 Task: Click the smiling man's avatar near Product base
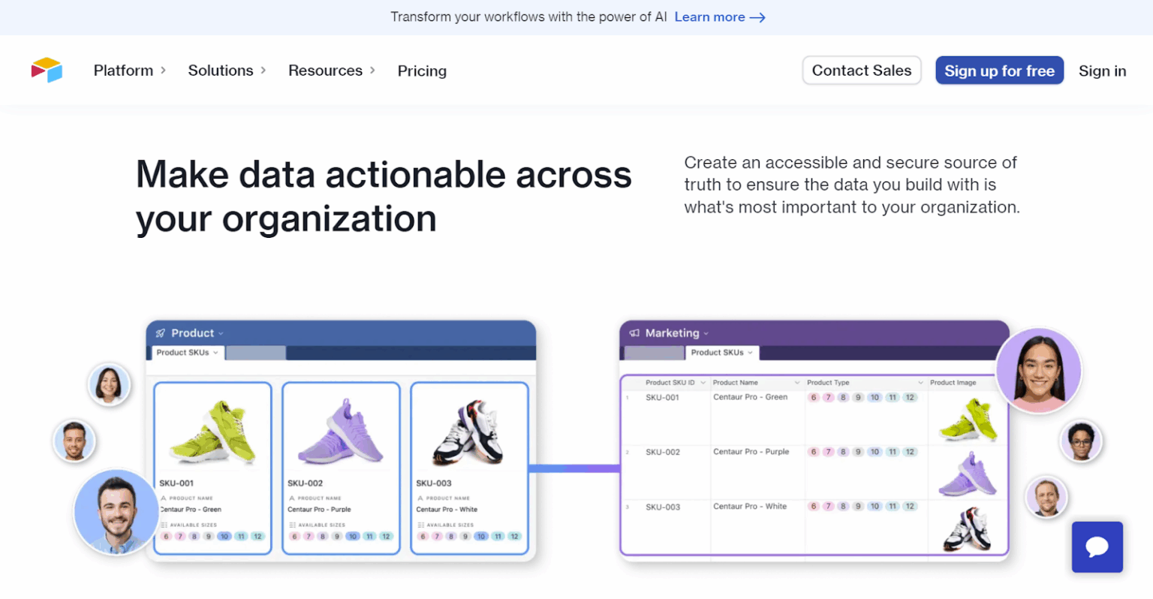[x=116, y=514]
